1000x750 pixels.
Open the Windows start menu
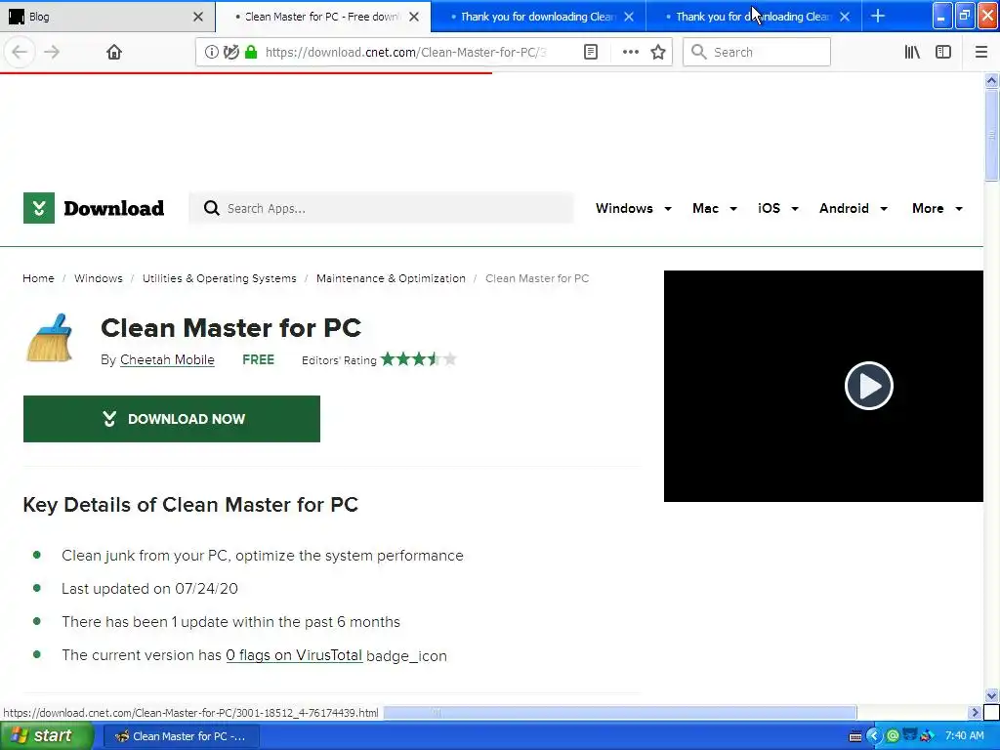tap(46, 736)
